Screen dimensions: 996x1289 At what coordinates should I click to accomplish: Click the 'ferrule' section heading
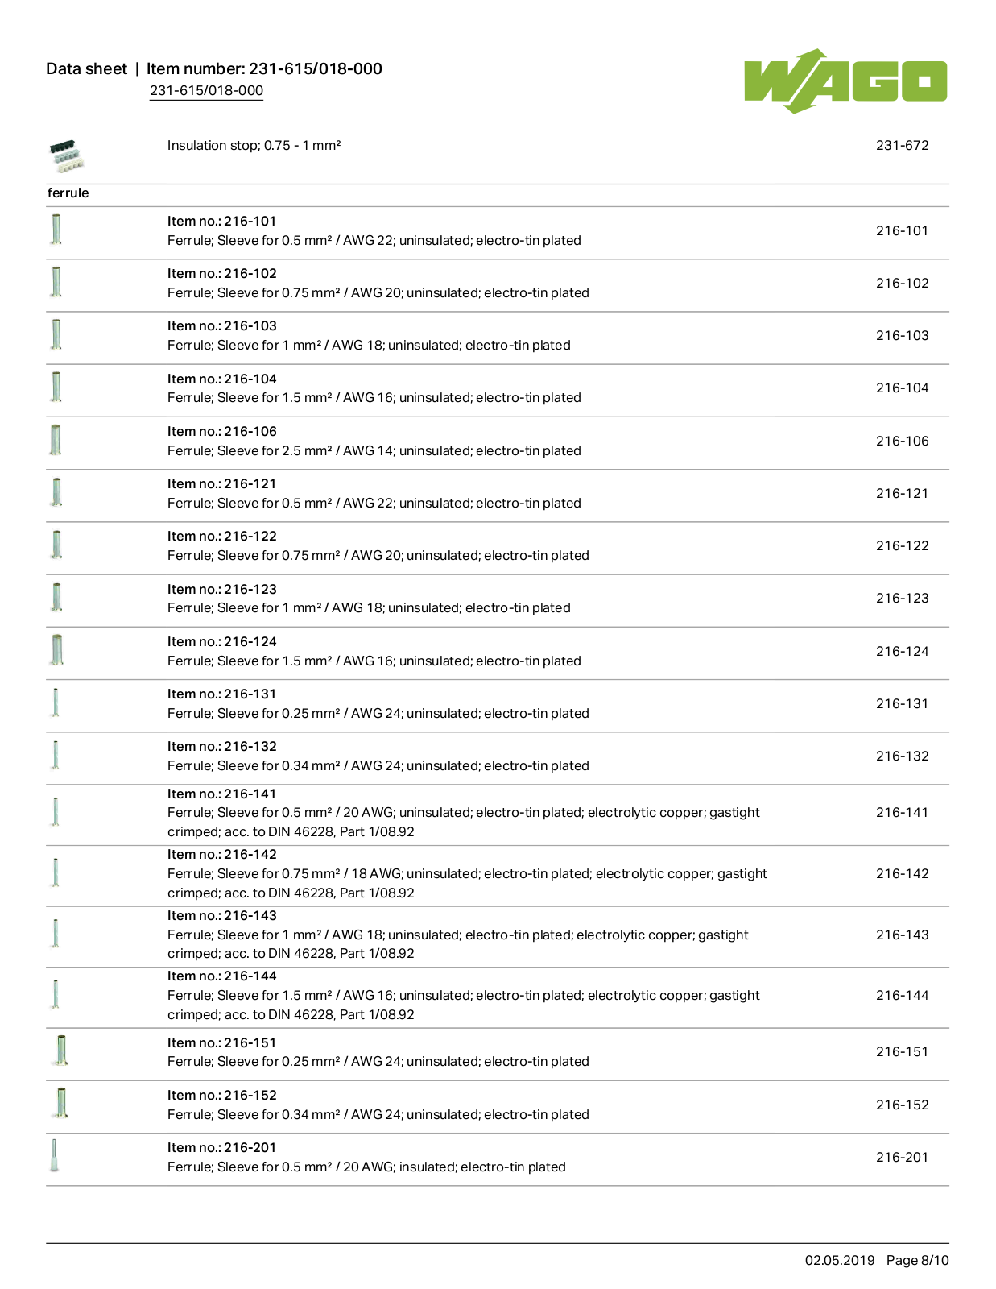[x=68, y=193]
